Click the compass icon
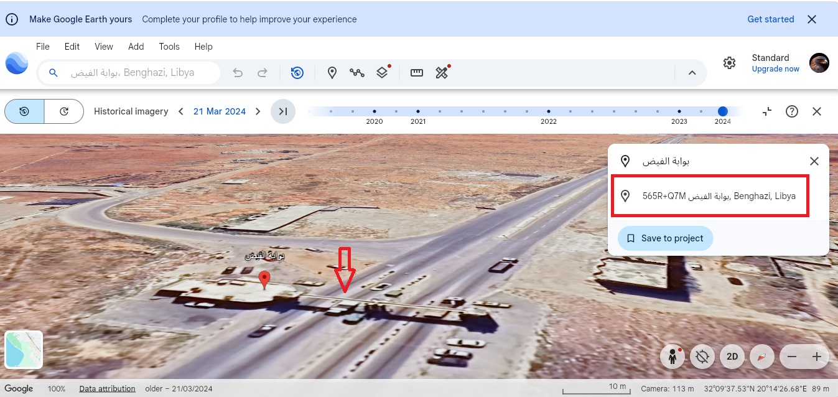This screenshot has height=397, width=838. point(762,357)
